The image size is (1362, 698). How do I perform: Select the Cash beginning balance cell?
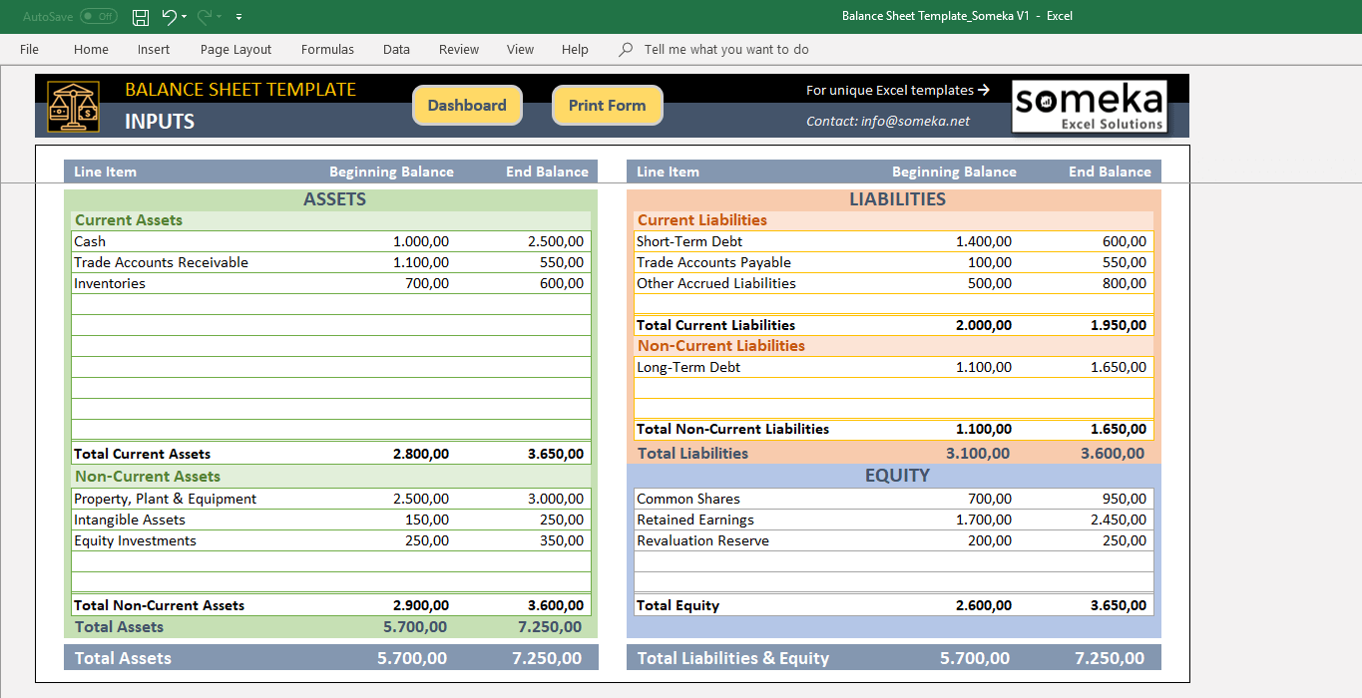click(x=419, y=241)
